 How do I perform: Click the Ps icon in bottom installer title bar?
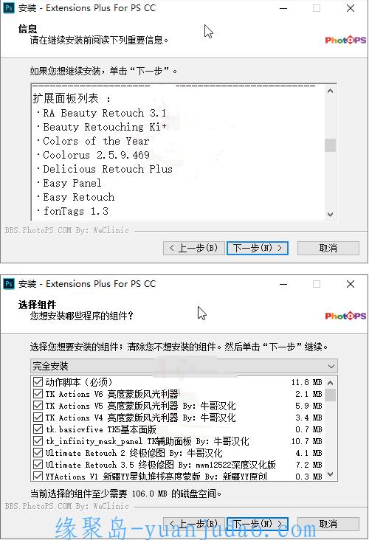(x=9, y=284)
